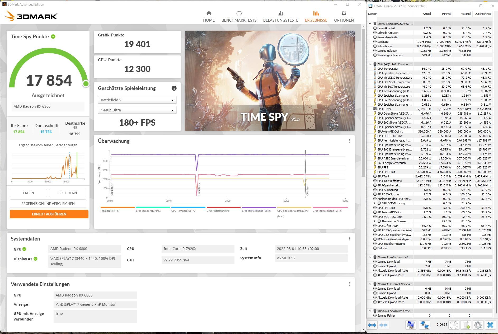
Task: Expand the Thermische Grenzen sub-item
Action: pyautogui.click(x=374, y=221)
